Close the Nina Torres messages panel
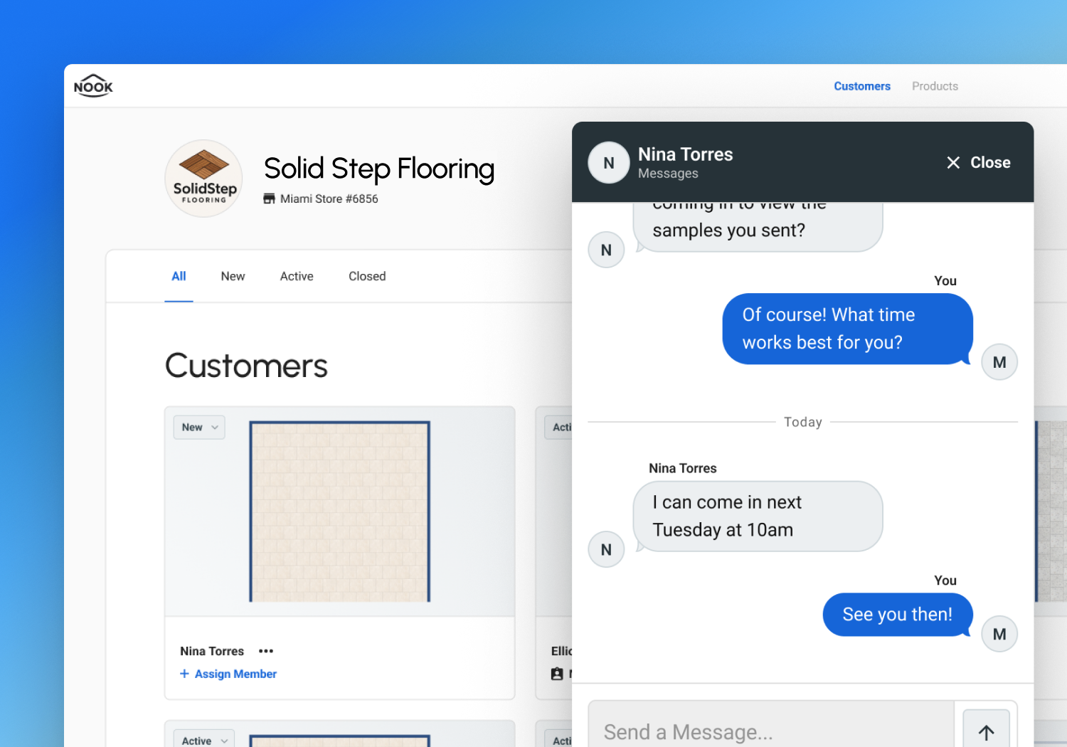 (978, 162)
